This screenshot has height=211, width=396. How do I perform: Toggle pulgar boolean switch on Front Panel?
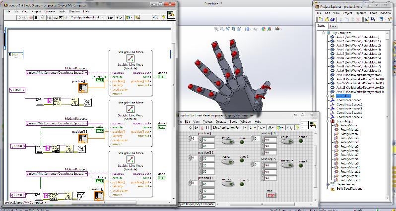[x=228, y=142]
